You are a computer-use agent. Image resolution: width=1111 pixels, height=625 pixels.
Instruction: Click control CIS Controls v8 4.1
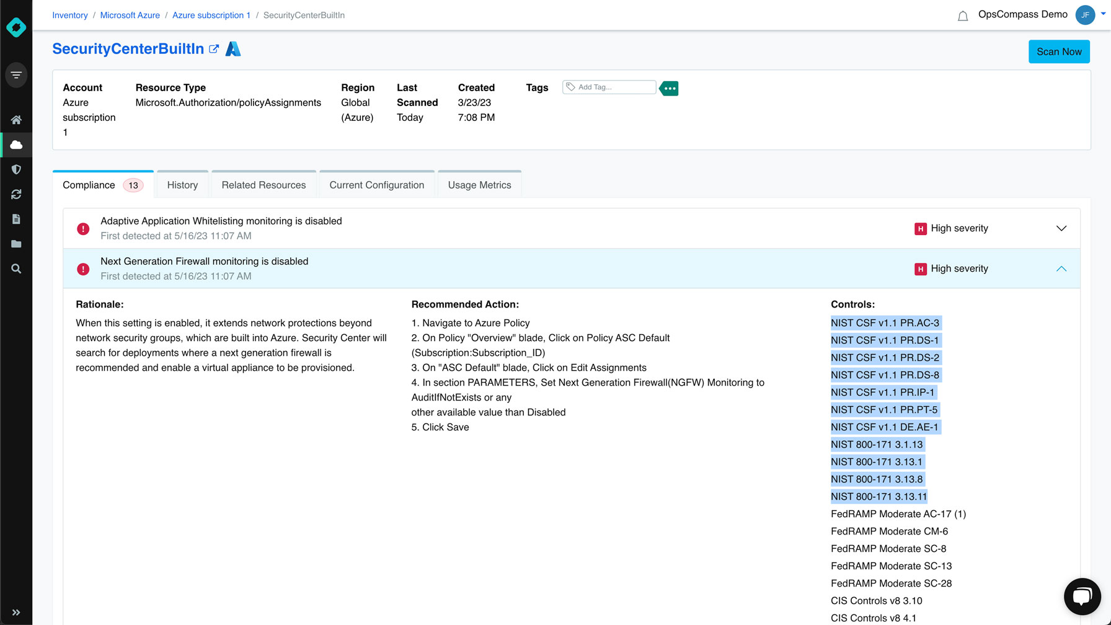tap(874, 618)
